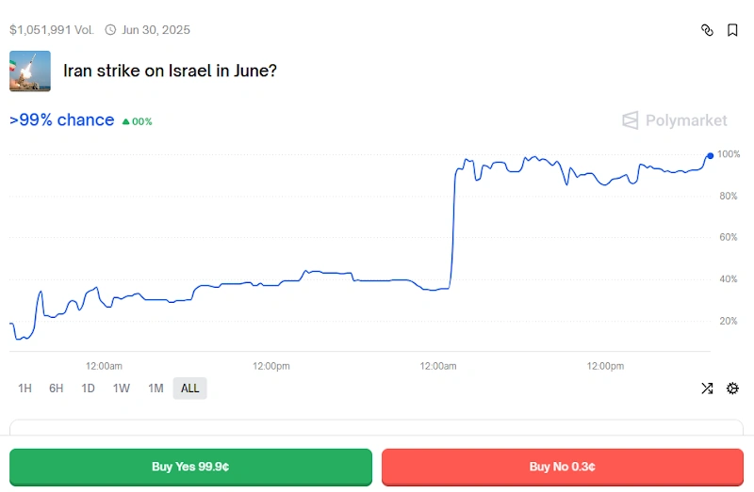Click the copy link icon

pos(708,30)
